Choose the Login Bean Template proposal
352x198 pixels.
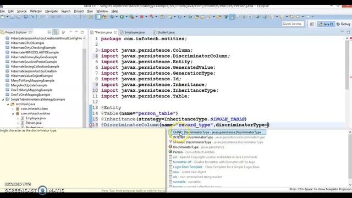[214, 167]
